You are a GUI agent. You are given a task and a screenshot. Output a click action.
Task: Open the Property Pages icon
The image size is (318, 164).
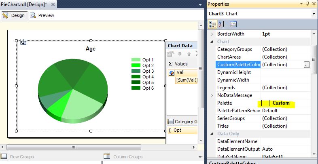click(x=233, y=24)
